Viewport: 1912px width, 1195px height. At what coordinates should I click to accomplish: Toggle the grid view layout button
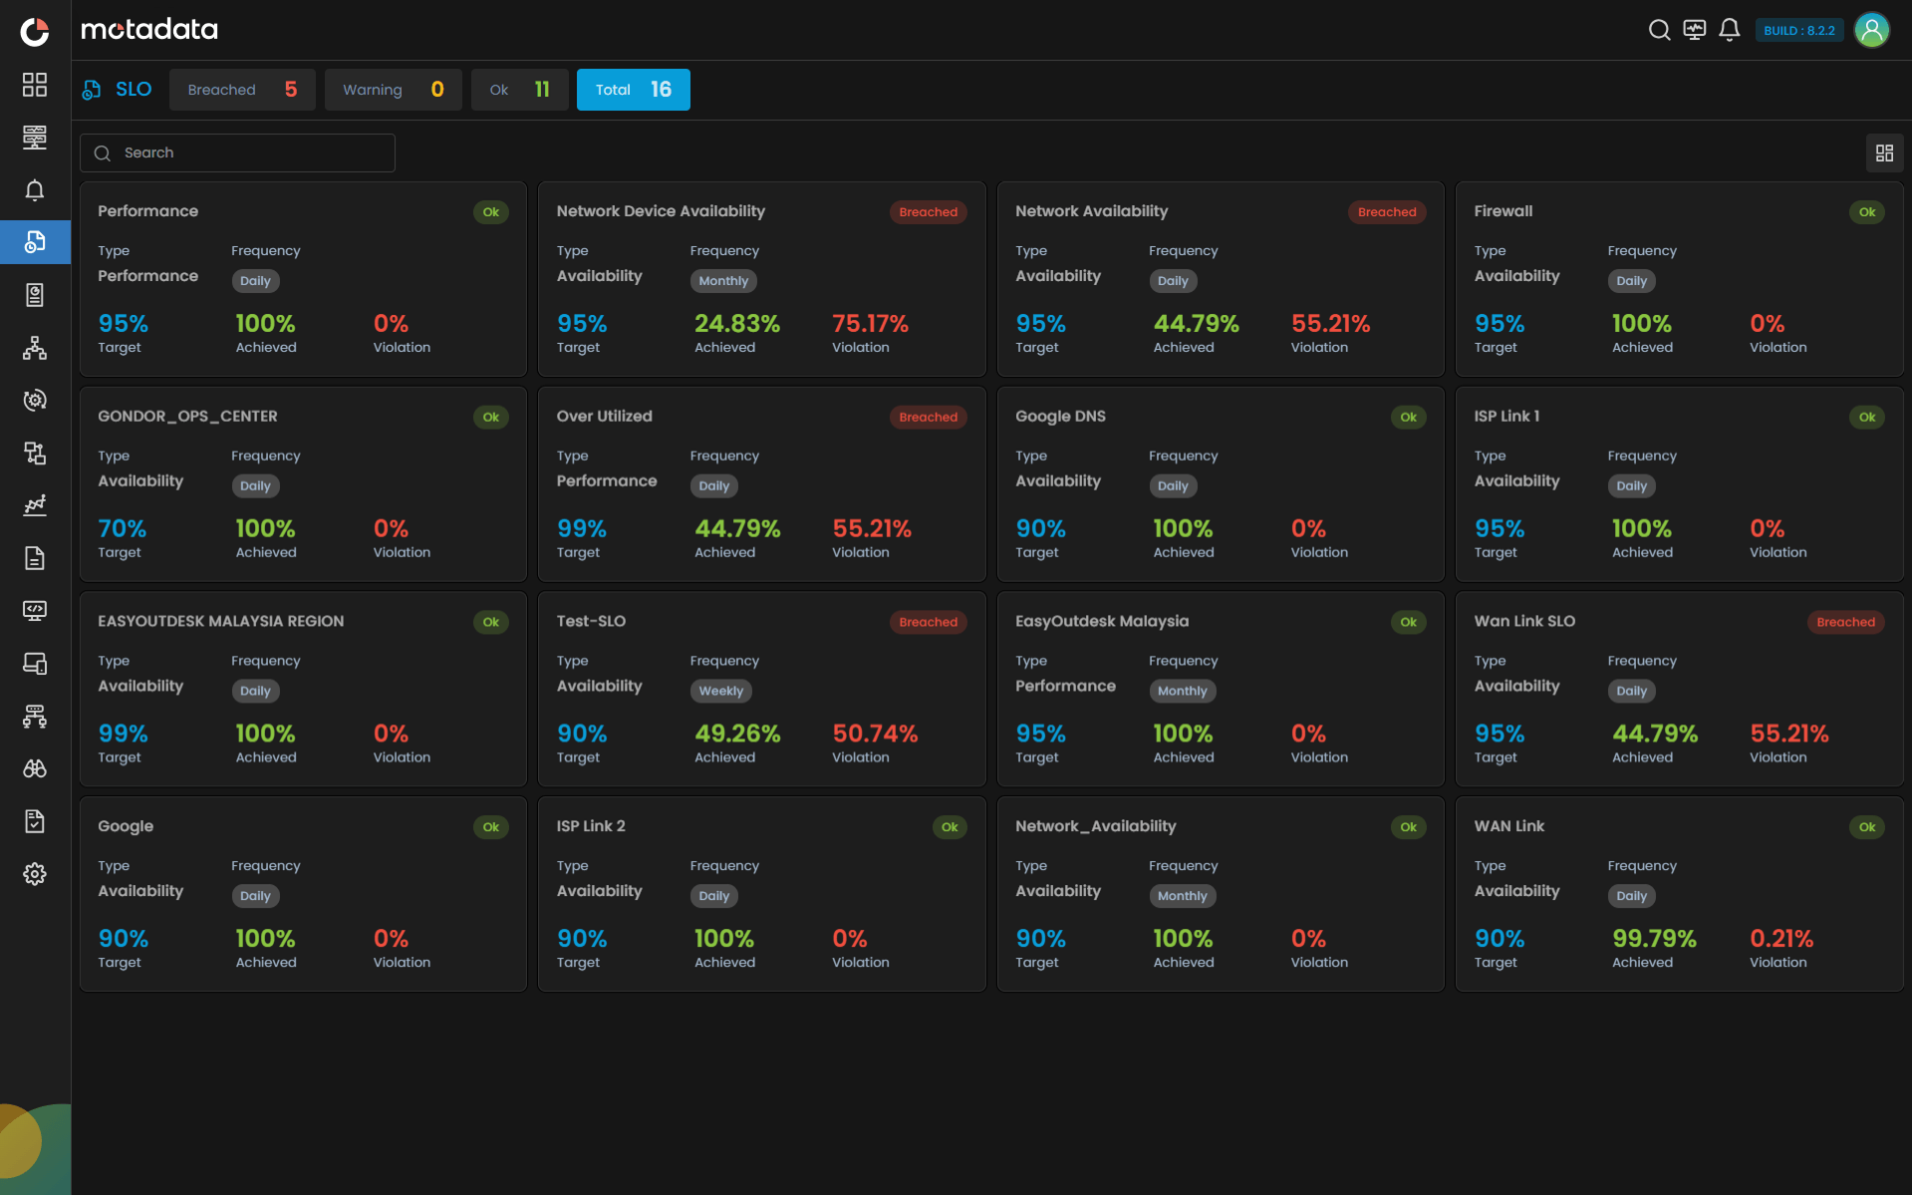(x=1884, y=152)
